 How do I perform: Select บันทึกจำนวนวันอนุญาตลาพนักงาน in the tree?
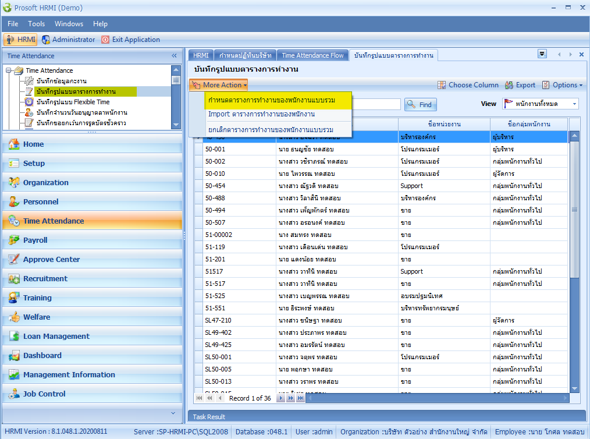pos(81,112)
